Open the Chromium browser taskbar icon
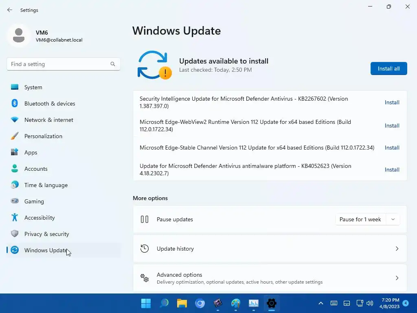Image resolution: width=417 pixels, height=313 pixels. 200,303
